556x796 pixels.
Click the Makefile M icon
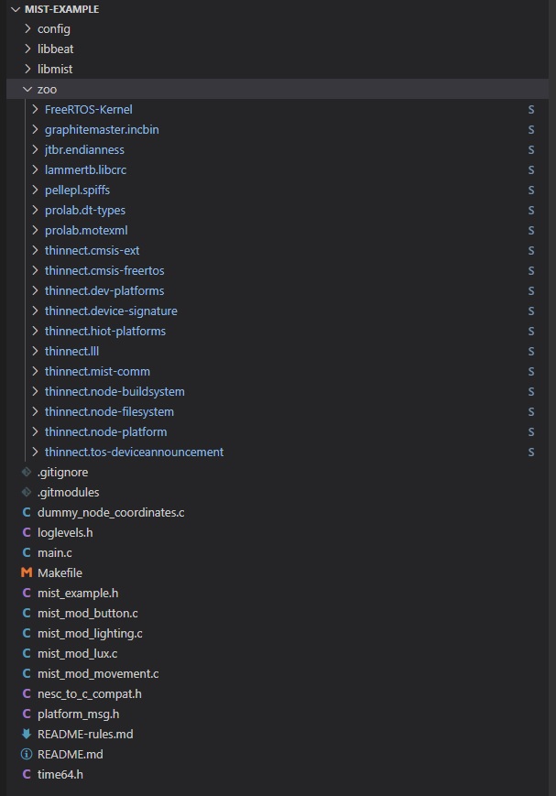(27, 572)
